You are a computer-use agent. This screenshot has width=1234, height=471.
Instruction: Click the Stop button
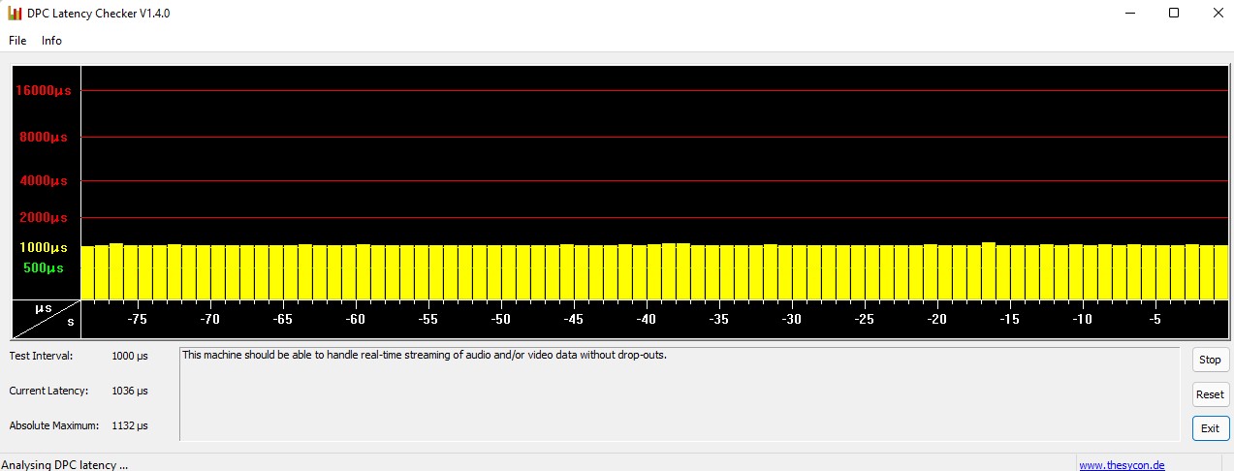coord(1211,360)
